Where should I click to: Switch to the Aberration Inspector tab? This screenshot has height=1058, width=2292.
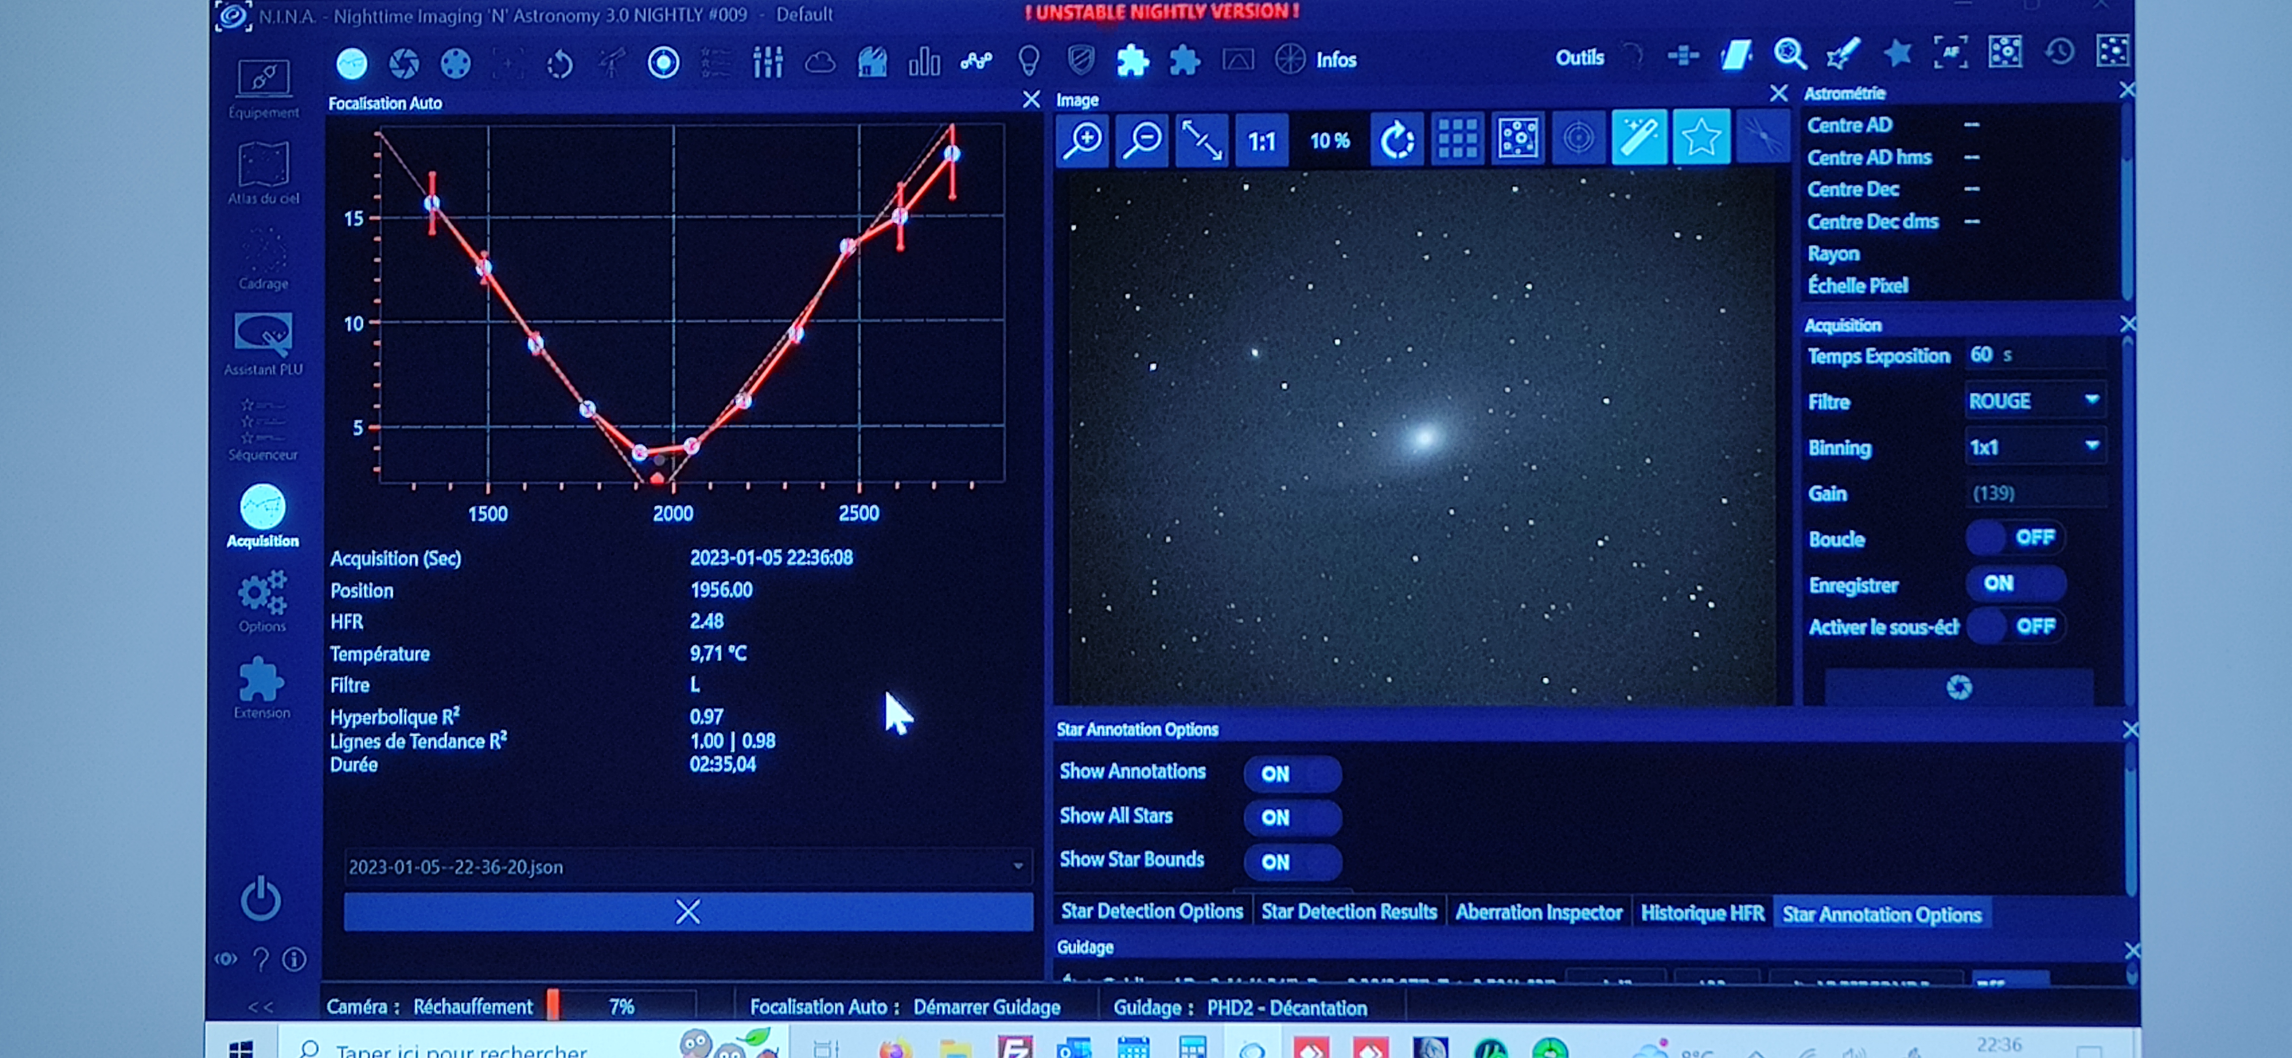[1538, 913]
